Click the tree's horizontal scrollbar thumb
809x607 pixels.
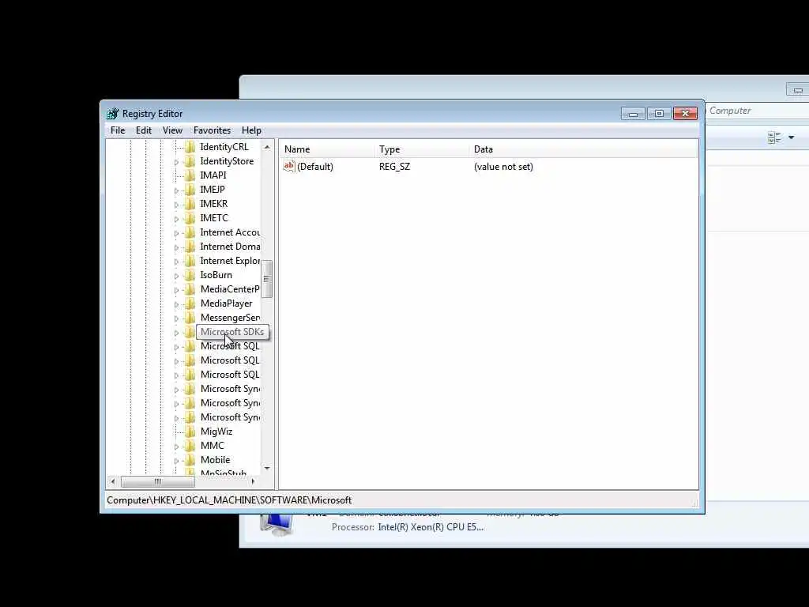pyautogui.click(x=158, y=481)
